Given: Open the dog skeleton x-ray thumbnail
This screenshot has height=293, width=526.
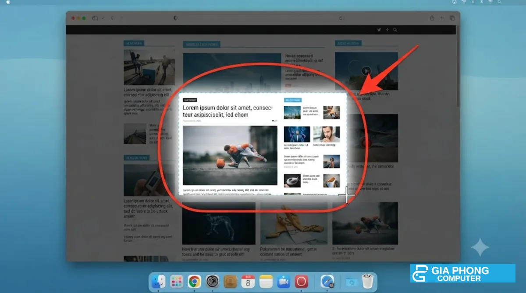Looking at the screenshot, I should point(219,224).
